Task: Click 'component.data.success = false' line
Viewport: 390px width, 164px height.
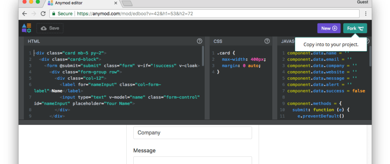Action: point(326,91)
